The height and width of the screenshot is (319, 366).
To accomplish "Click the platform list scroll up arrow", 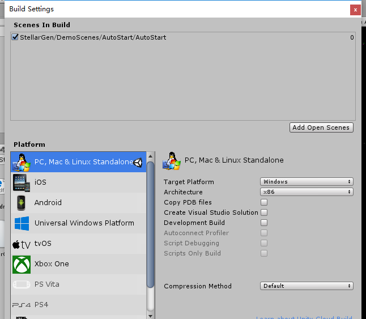I will pos(150,156).
